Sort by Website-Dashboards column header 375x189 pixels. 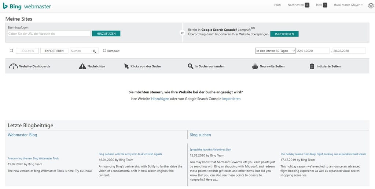(34, 66)
